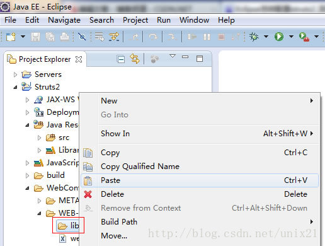Expand the JAX-WS node

click(27, 100)
